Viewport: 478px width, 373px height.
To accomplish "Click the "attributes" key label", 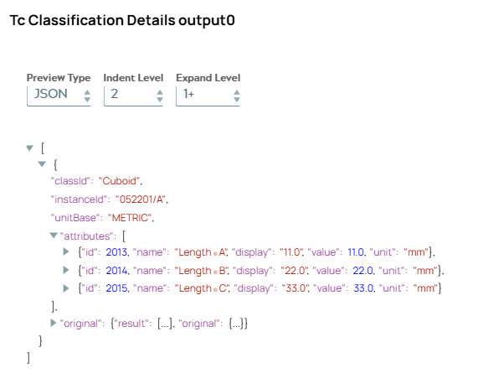I will point(86,236).
